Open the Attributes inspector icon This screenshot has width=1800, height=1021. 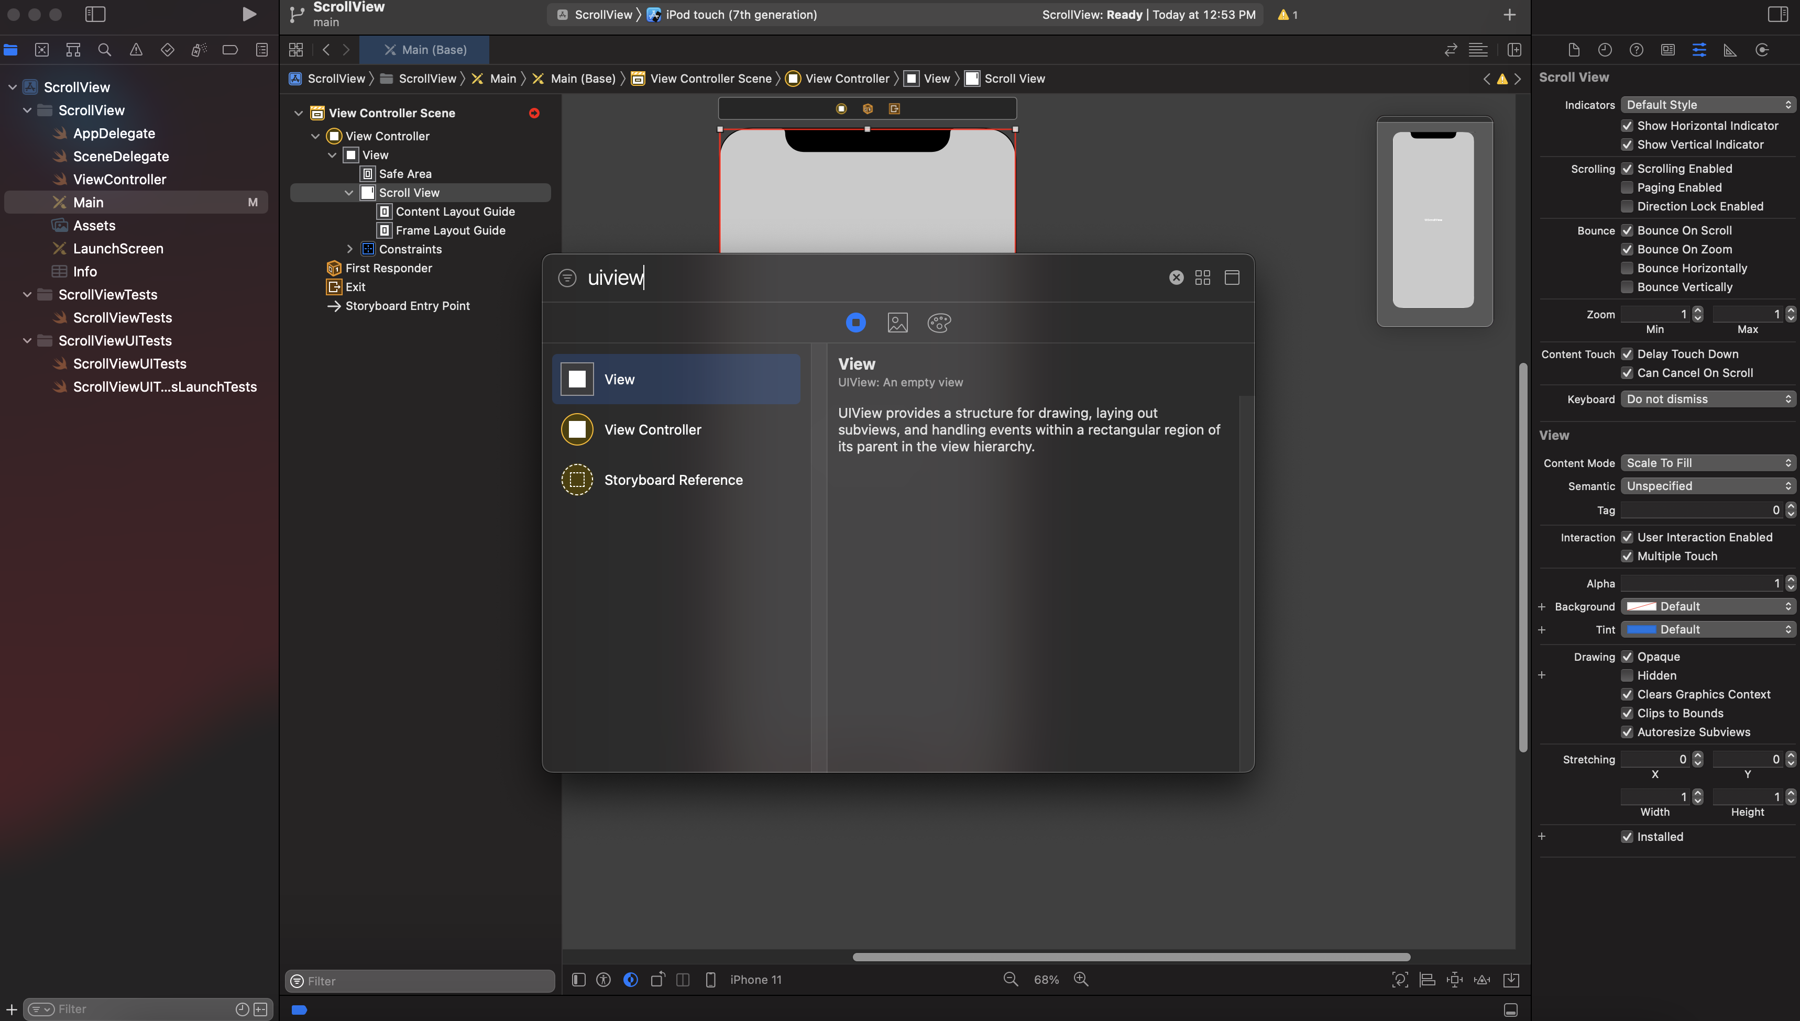1699,50
